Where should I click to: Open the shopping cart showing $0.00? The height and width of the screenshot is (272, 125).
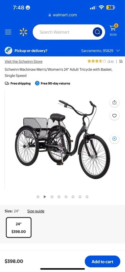pyautogui.click(x=113, y=30)
